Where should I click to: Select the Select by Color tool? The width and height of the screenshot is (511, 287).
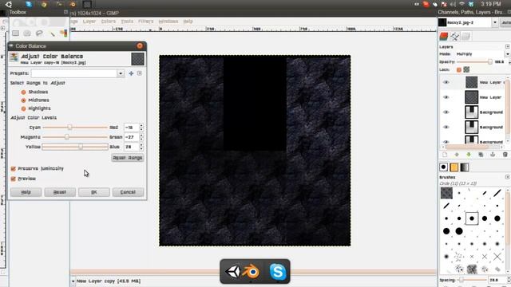pyautogui.click(x=64, y=33)
